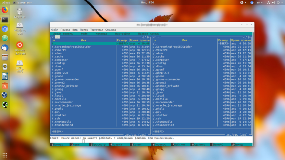Open the Левая панель menu in mc

(63, 34)
